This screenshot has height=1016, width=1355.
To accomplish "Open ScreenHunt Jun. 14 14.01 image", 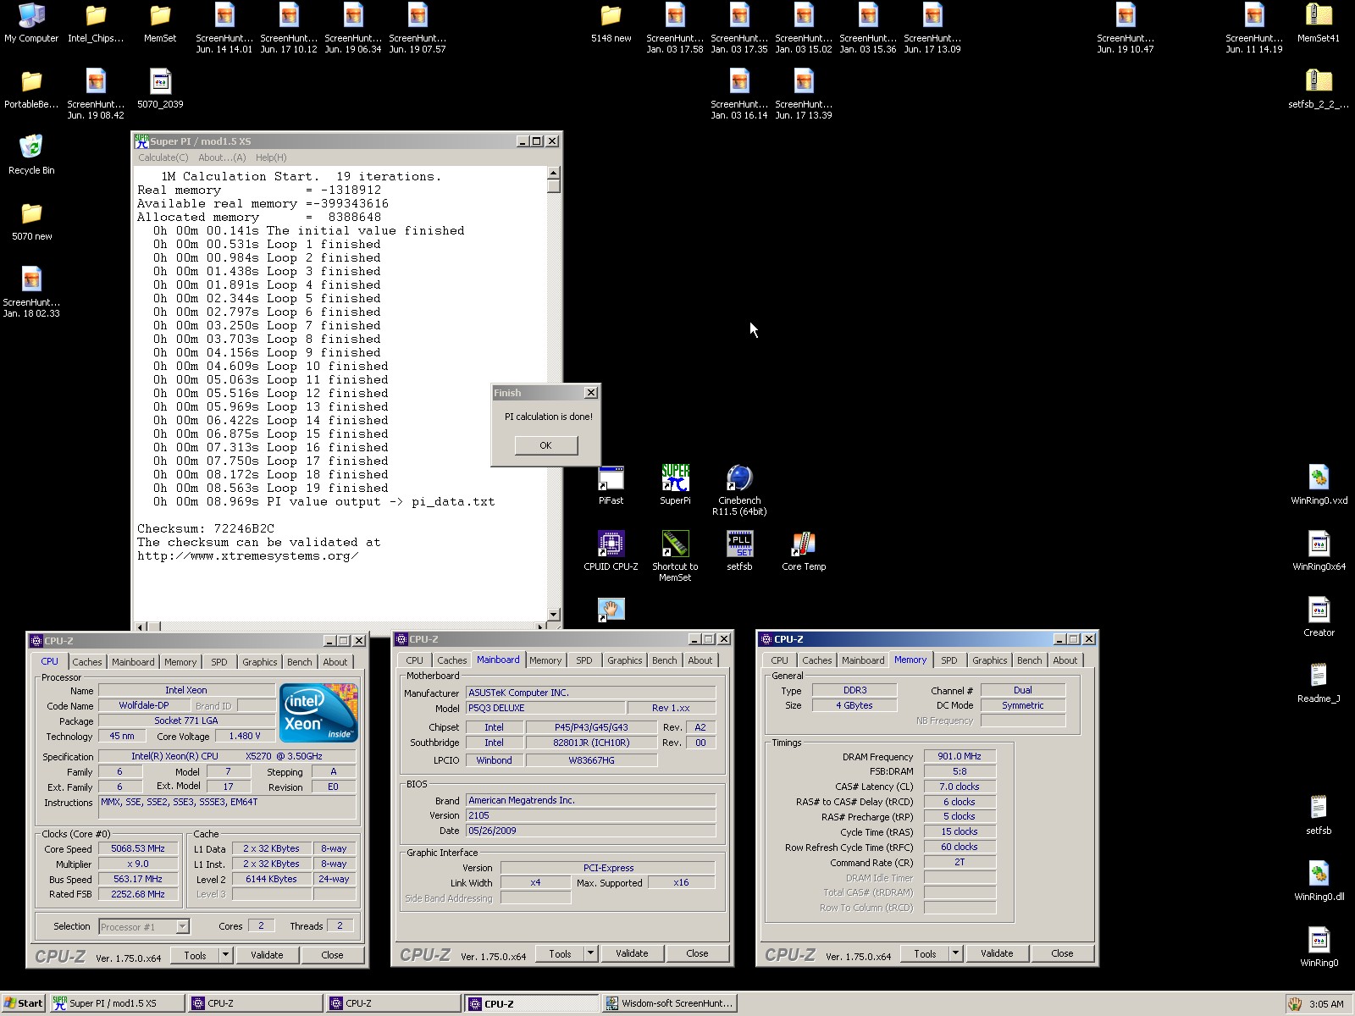I will click(x=224, y=28).
